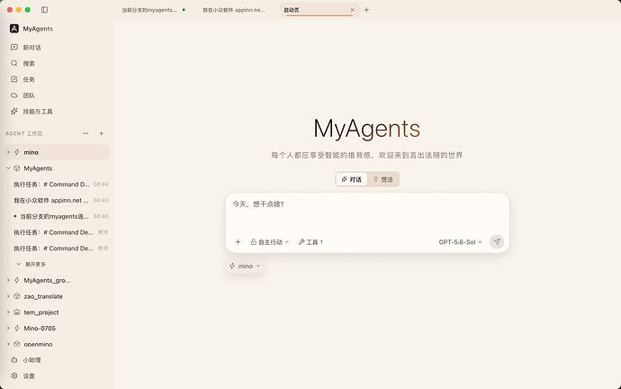Click the lightning icon beside mino workspace
The height and width of the screenshot is (389, 621).
(17, 152)
